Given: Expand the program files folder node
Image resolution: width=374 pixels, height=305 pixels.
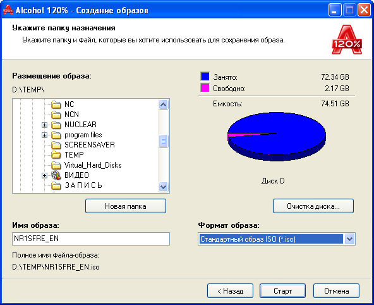Looking at the screenshot, I should click(44, 135).
